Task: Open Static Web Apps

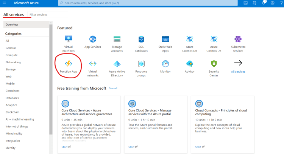Action: [165, 44]
